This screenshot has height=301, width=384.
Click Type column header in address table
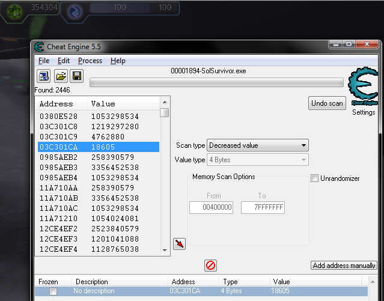click(x=230, y=282)
